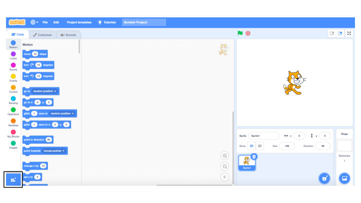Click the Scratch Project title field
Image resolution: width=361 pixels, height=203 pixels.
click(x=144, y=22)
